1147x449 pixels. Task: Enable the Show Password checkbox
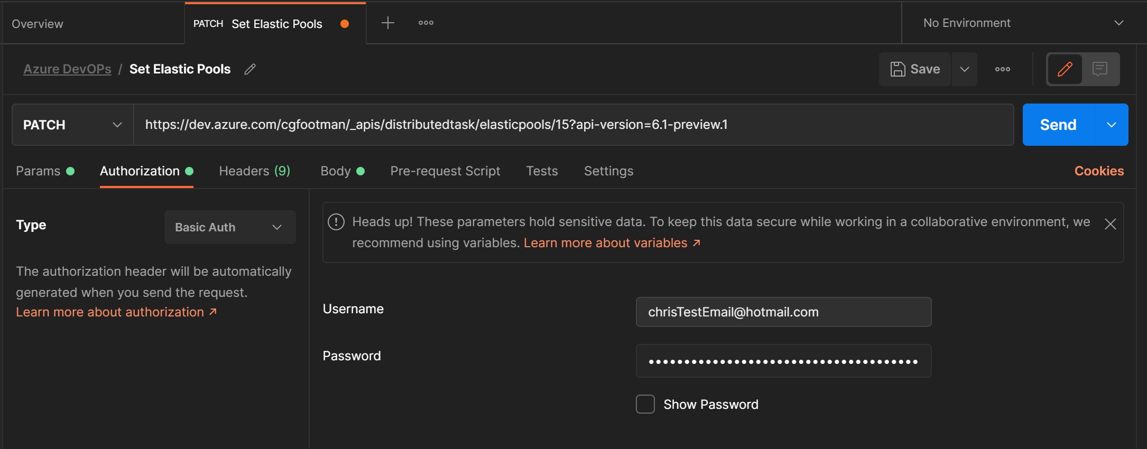pyautogui.click(x=645, y=404)
